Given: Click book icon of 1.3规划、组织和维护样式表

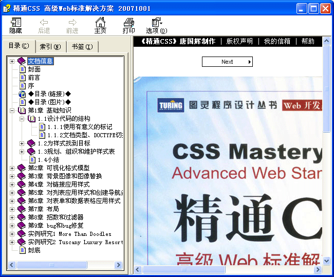Looking at the screenshot, I should tap(31, 152).
